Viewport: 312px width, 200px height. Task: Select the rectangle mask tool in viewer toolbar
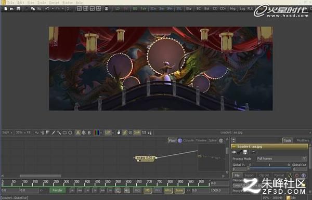point(64,132)
